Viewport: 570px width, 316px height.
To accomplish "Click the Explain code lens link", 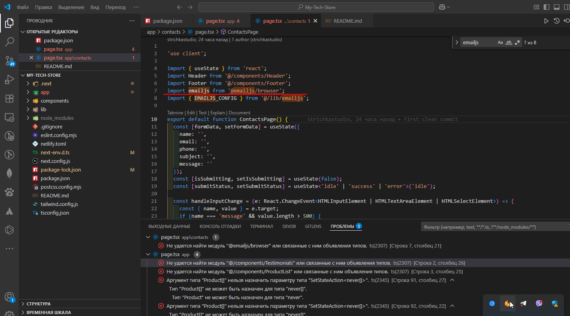I will point(220,112).
